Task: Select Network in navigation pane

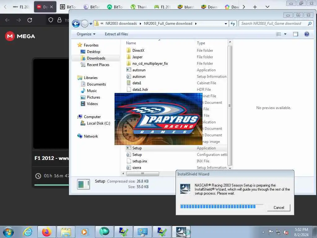Action: pyautogui.click(x=91, y=136)
